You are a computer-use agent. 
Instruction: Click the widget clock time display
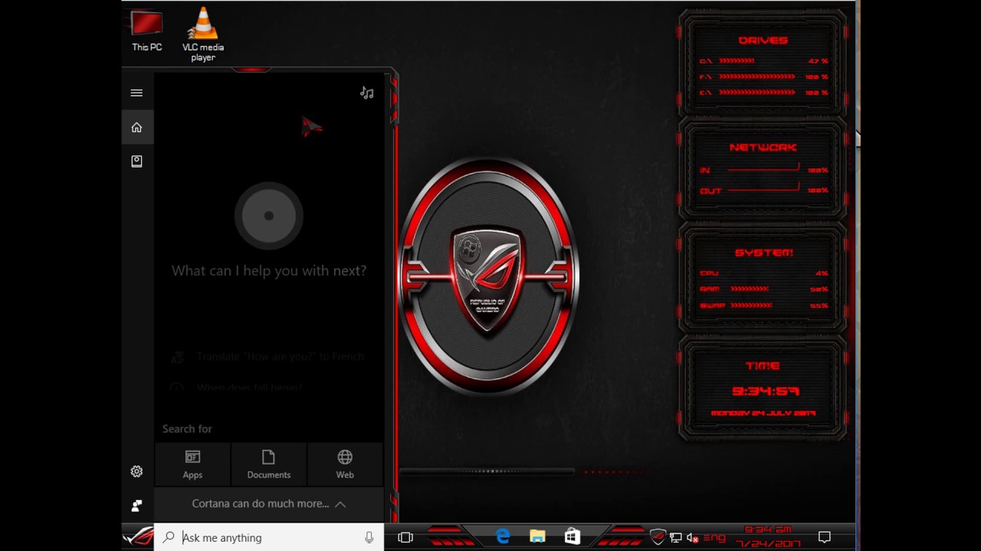tap(765, 391)
